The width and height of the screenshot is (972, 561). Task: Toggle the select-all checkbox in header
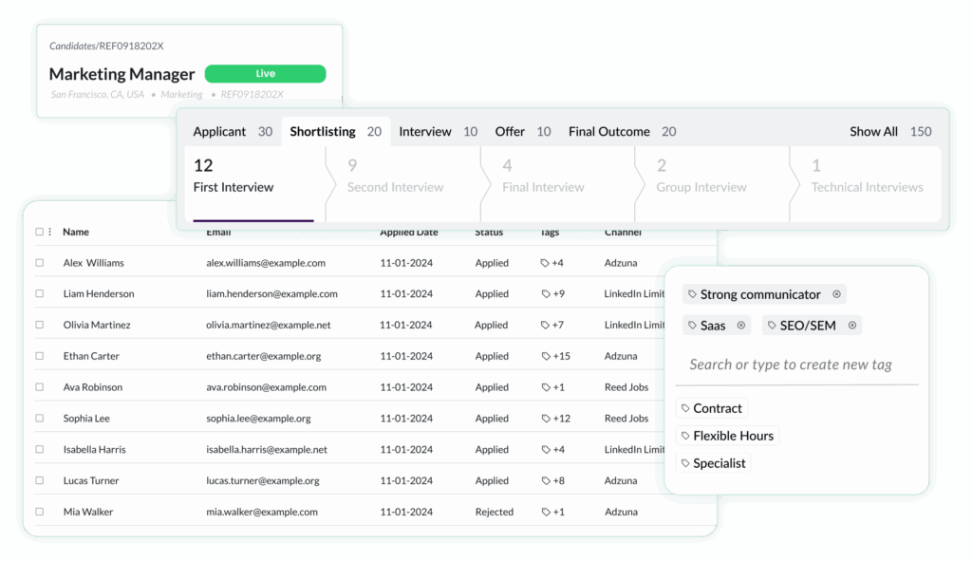click(x=40, y=232)
